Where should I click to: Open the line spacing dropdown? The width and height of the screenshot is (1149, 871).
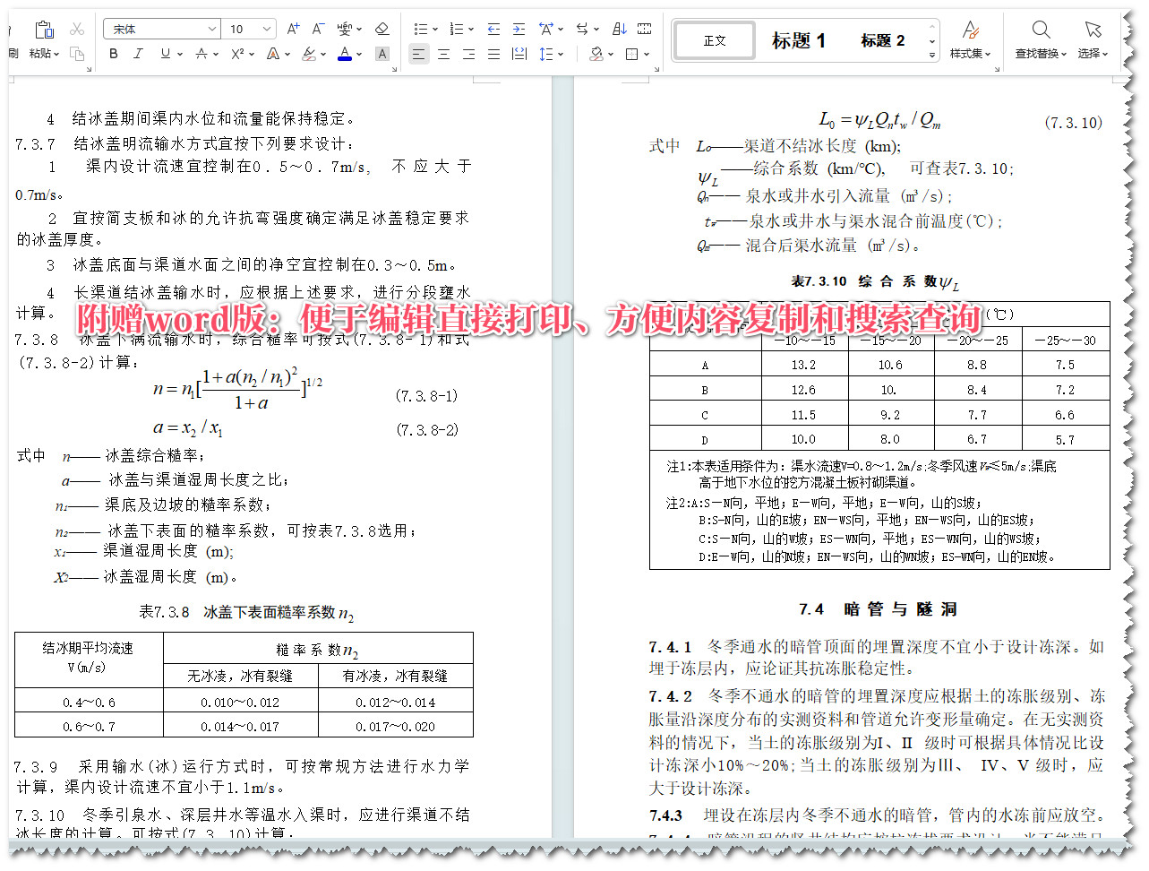click(546, 53)
